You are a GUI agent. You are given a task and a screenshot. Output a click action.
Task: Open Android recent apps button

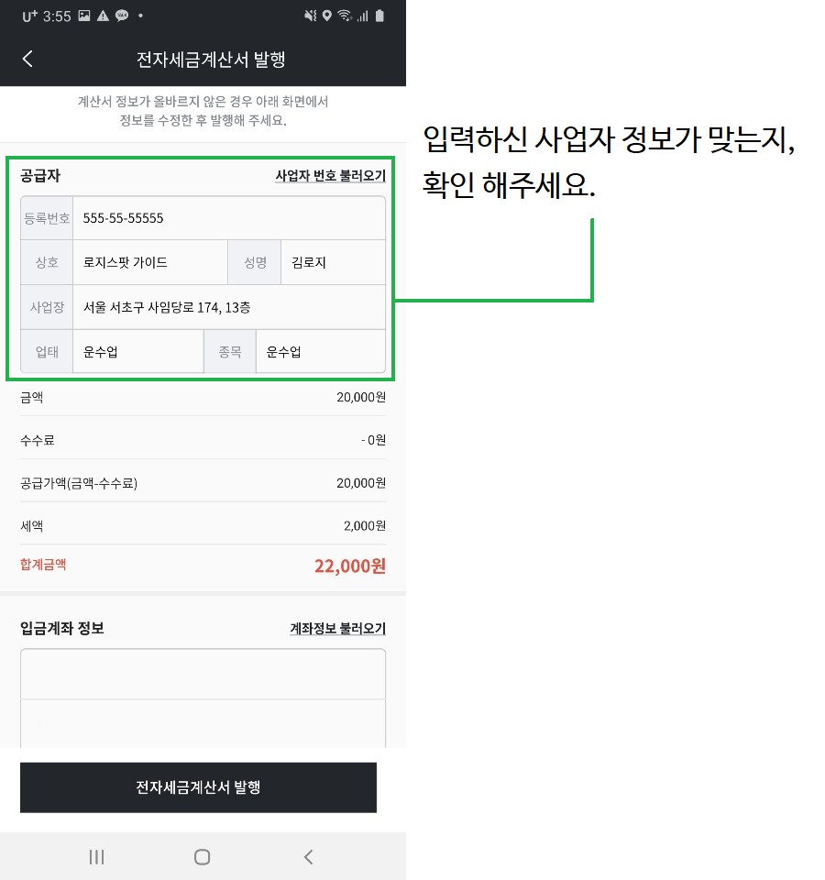[x=96, y=856]
